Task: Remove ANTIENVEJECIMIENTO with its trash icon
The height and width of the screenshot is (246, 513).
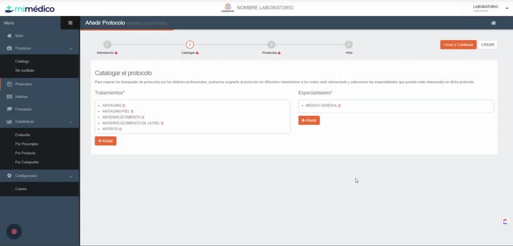Action: pos(143,117)
